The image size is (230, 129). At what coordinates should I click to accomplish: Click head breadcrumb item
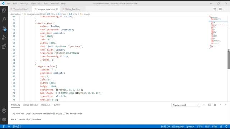pos(64,14)
